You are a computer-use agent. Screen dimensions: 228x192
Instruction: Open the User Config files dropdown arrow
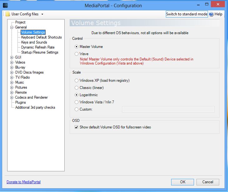point(42,14)
